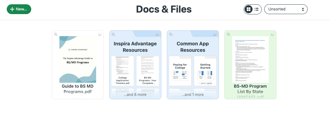The height and width of the screenshot is (129, 330).
Task: Color ring icon on BS-MD Program List card
Action: 272,34
